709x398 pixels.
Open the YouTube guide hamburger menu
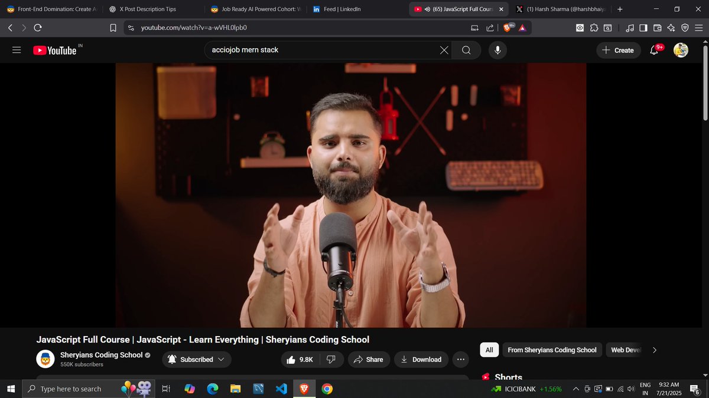tap(17, 50)
